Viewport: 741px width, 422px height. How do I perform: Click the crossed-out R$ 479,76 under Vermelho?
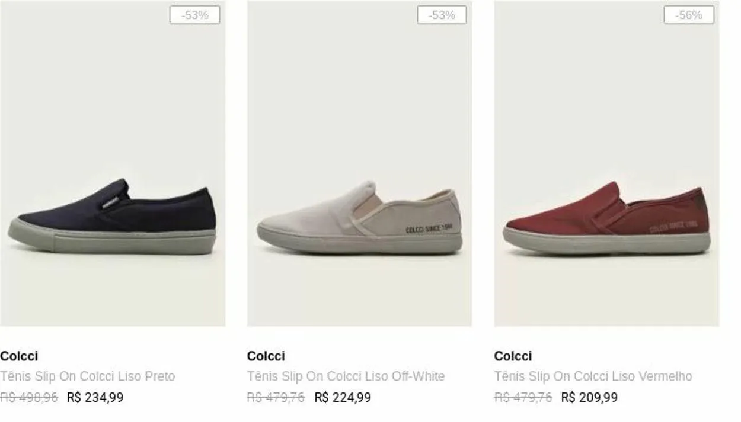pos(523,398)
